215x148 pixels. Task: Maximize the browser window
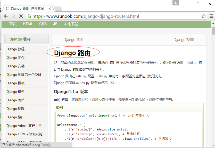pyautogui.click(x=198, y=4)
